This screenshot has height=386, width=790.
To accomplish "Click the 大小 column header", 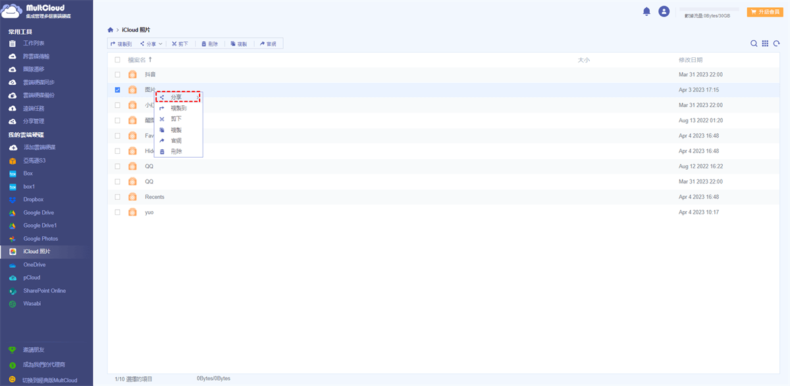I will coord(583,60).
